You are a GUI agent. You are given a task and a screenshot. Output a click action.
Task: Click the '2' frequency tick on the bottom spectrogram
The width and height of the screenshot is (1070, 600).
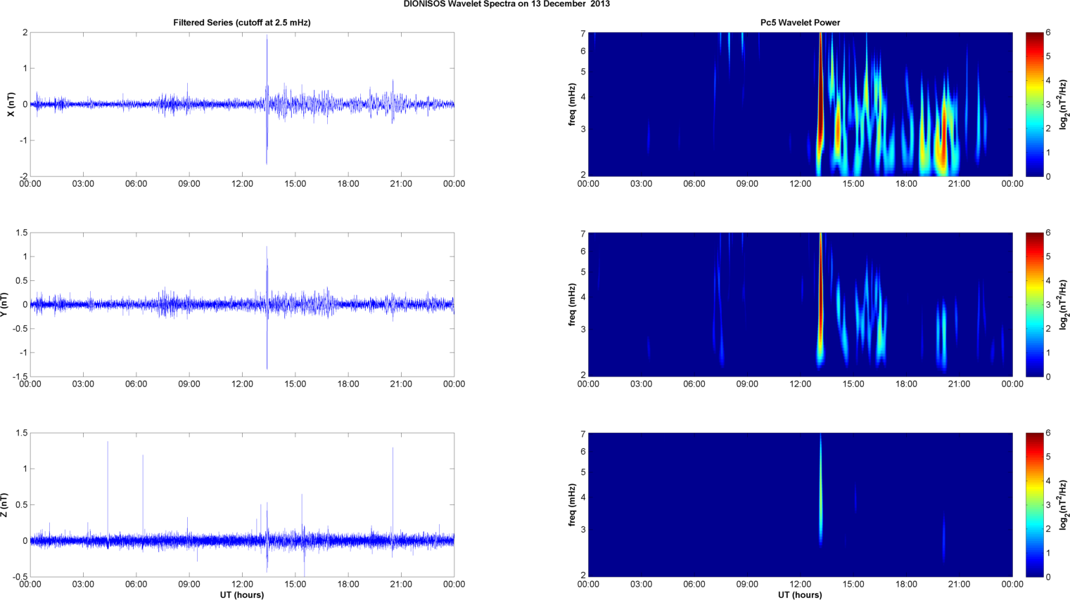click(x=583, y=575)
